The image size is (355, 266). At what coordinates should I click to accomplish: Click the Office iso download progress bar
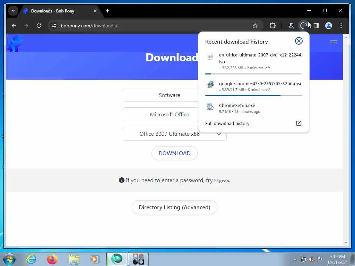click(x=253, y=74)
